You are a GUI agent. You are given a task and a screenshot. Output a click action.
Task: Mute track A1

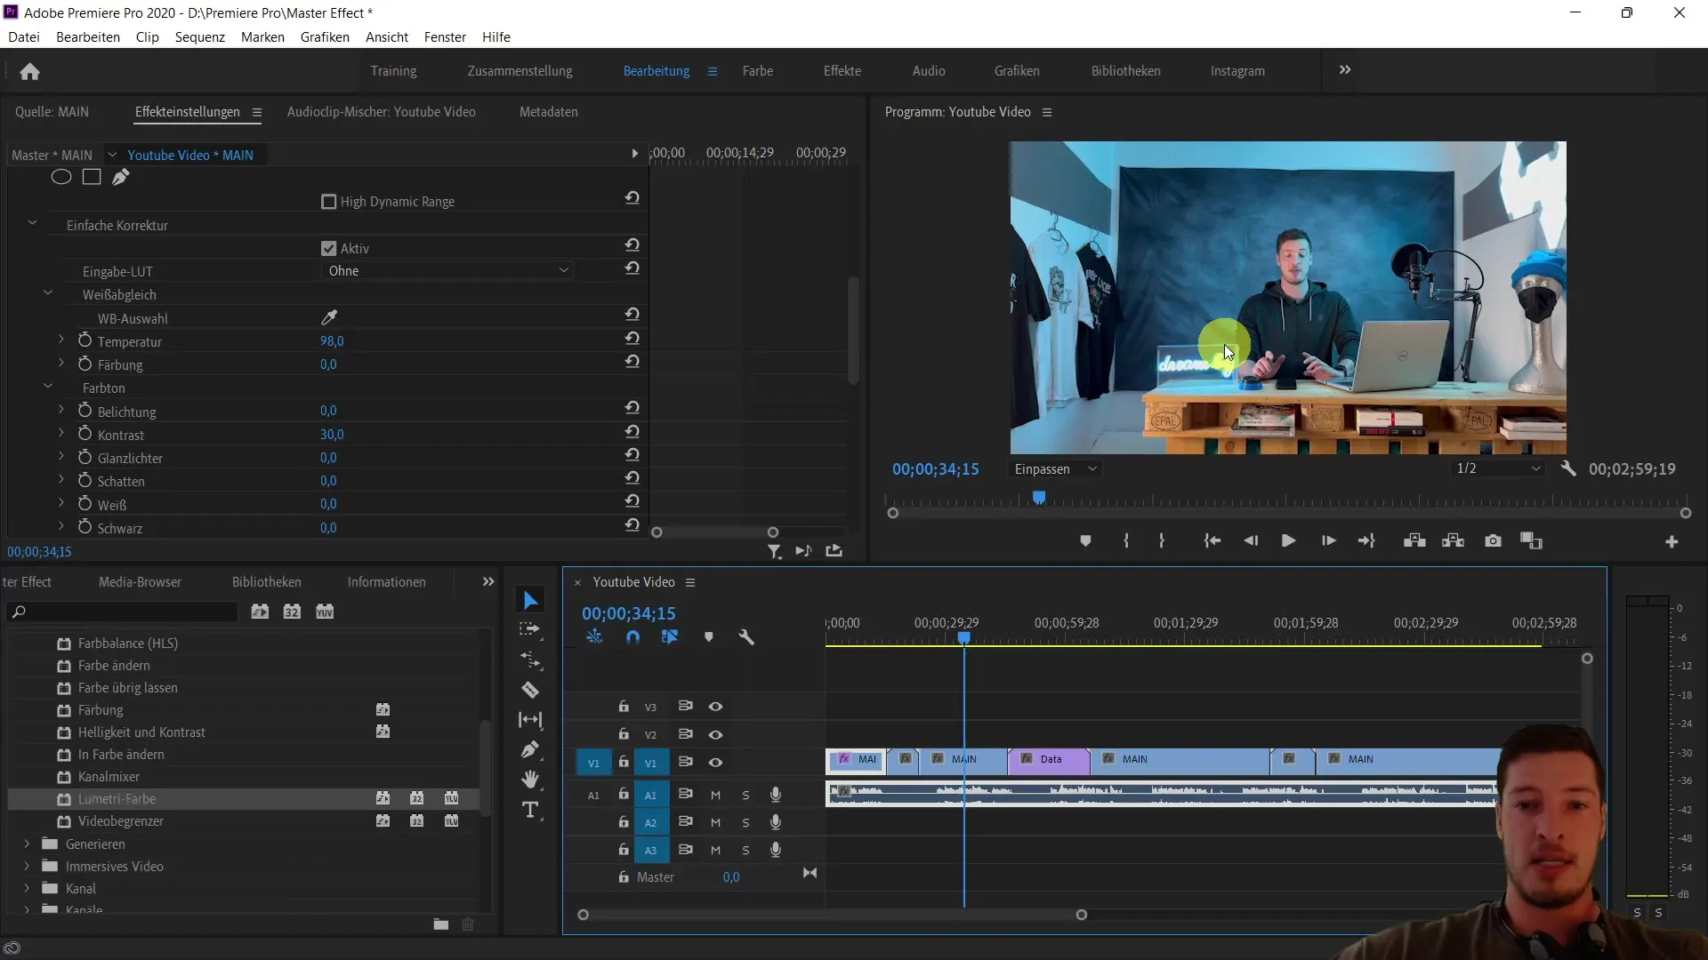tap(715, 795)
